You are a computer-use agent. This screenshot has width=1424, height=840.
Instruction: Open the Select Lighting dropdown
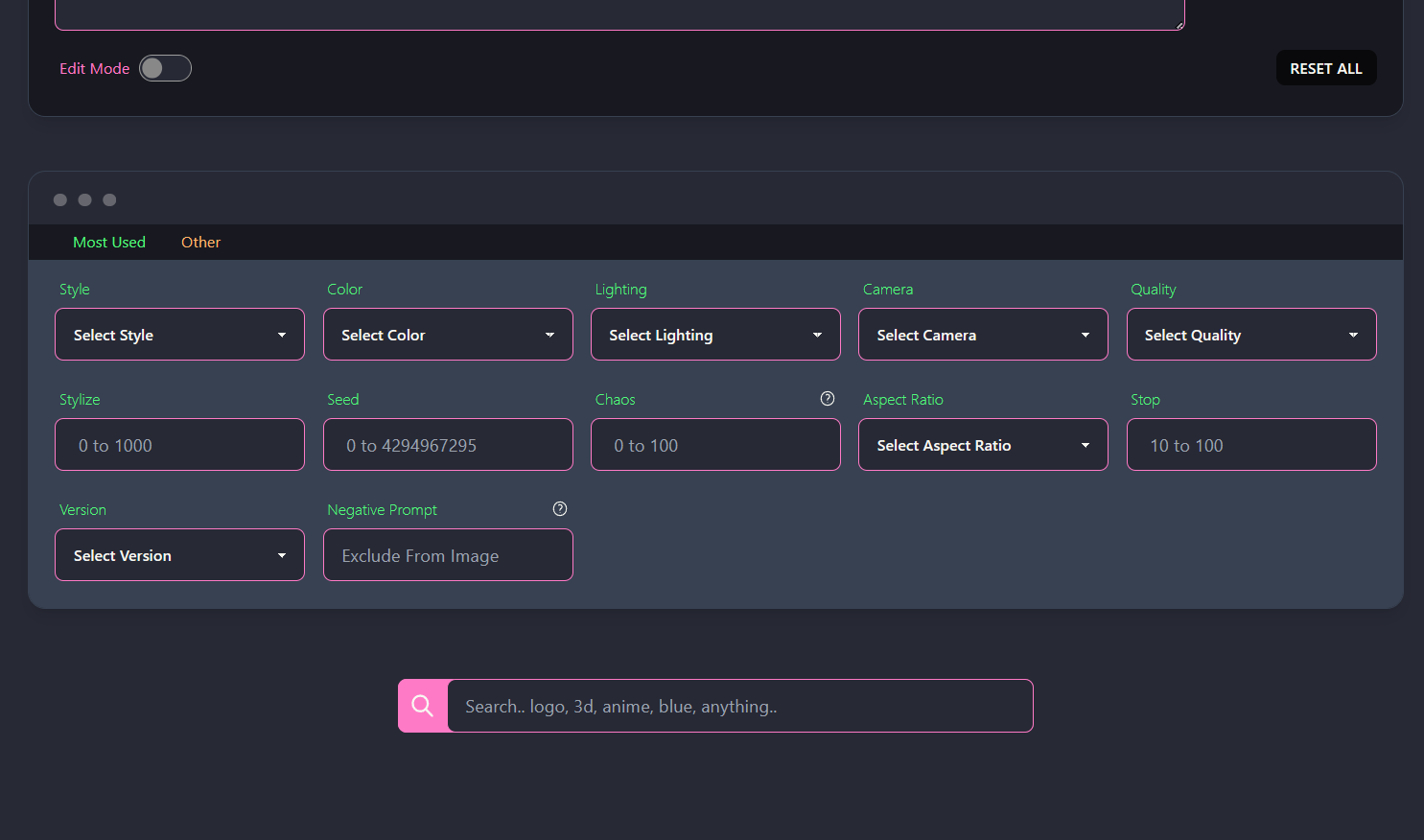[x=715, y=335]
